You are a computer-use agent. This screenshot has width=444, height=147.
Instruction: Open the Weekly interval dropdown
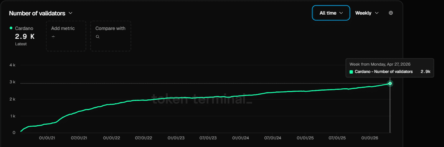click(367, 13)
